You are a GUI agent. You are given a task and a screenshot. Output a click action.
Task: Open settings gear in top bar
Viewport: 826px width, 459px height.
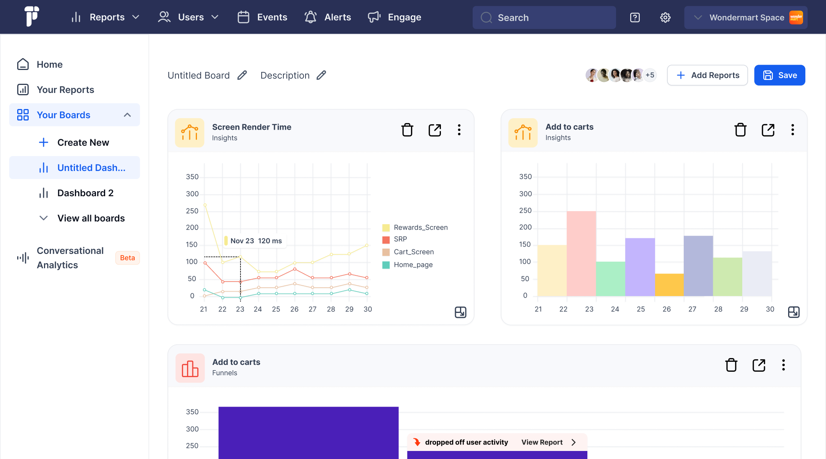pos(665,18)
